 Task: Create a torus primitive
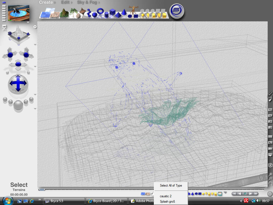100,11
